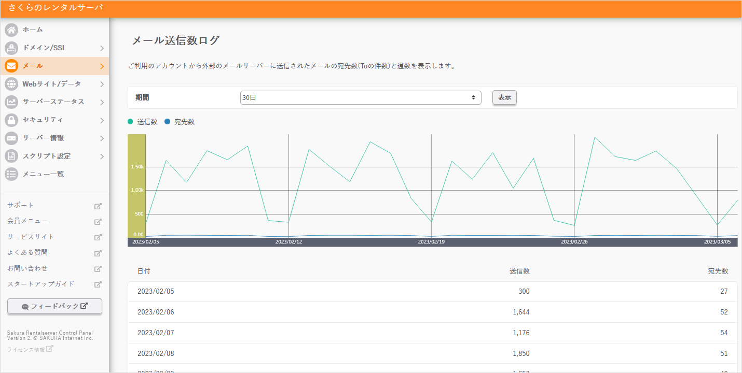Open the ドメイン/SSL section icon
The height and width of the screenshot is (373, 742).
pos(11,48)
